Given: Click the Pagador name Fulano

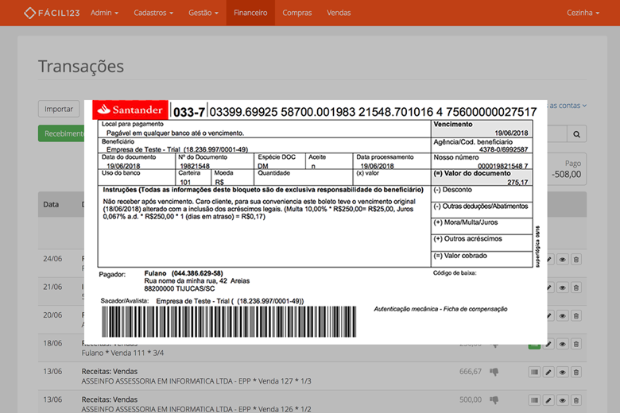Looking at the screenshot, I should pyautogui.click(x=155, y=273).
